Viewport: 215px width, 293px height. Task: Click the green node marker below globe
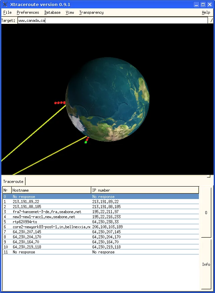(86, 142)
